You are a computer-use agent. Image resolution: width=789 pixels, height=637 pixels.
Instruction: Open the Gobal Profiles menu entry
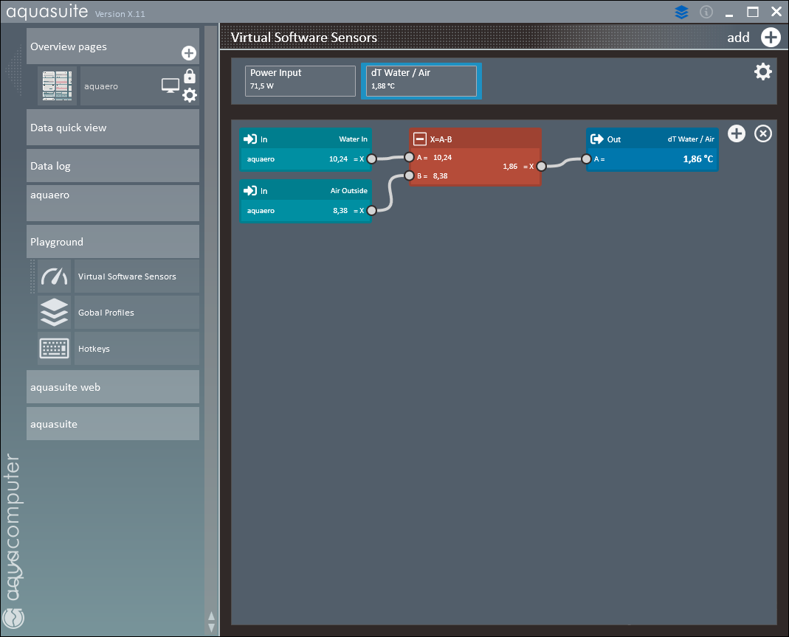click(x=137, y=312)
